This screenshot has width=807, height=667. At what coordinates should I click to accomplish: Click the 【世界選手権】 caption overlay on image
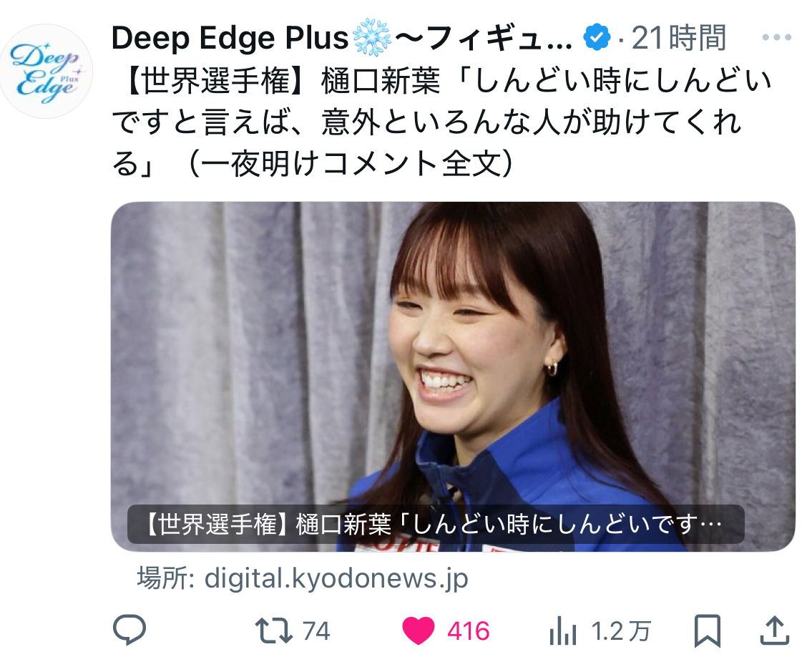[436, 525]
